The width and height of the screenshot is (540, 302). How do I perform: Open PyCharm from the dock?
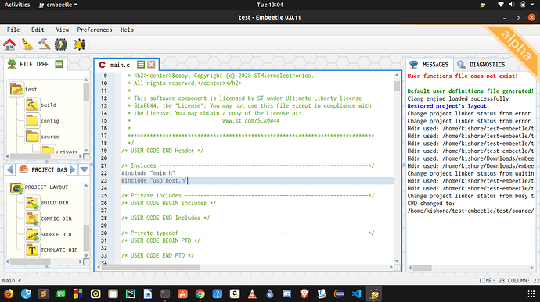130,293
